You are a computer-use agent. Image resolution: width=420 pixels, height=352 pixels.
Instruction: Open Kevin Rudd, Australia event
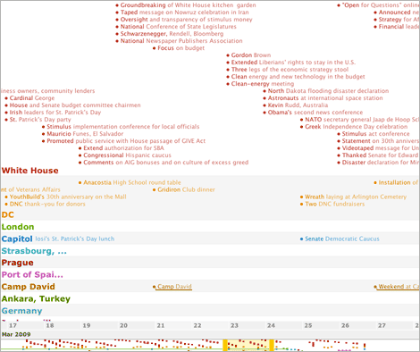298,105
